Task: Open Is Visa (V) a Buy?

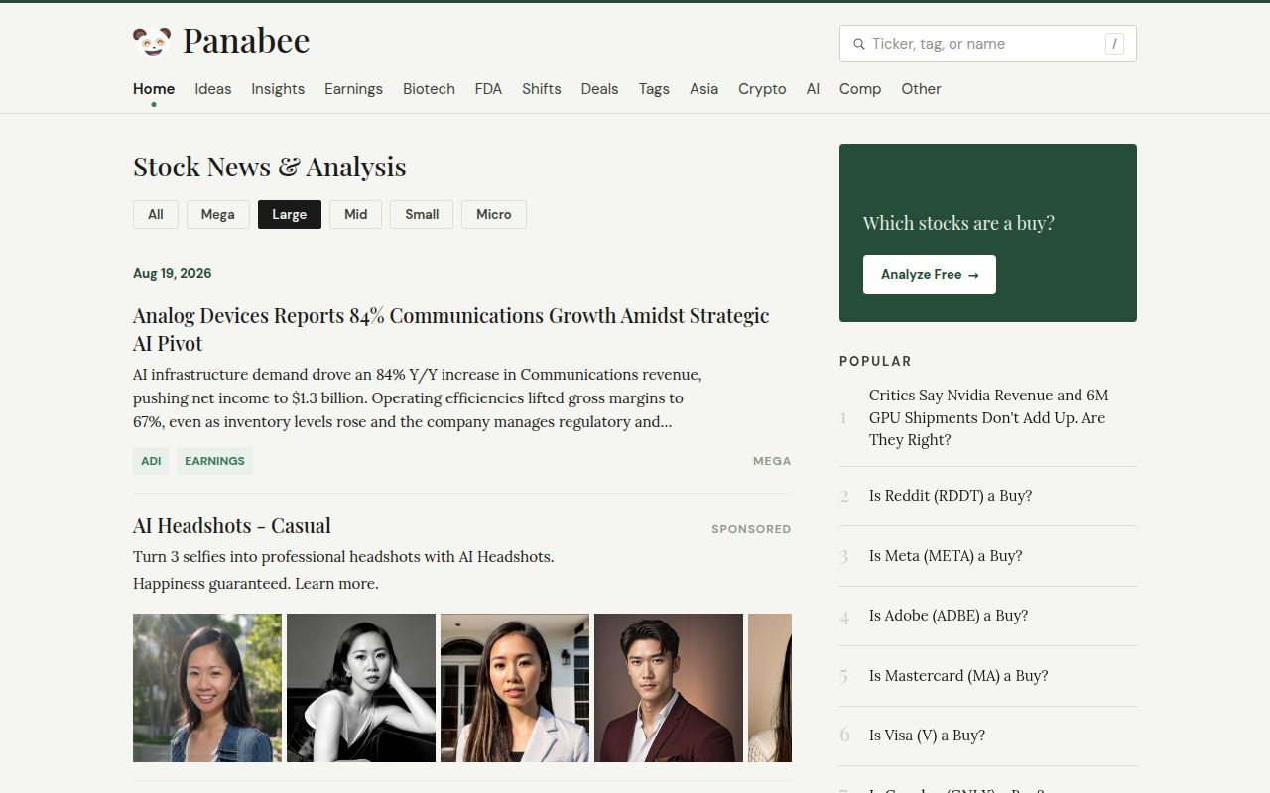Action: pos(927,736)
